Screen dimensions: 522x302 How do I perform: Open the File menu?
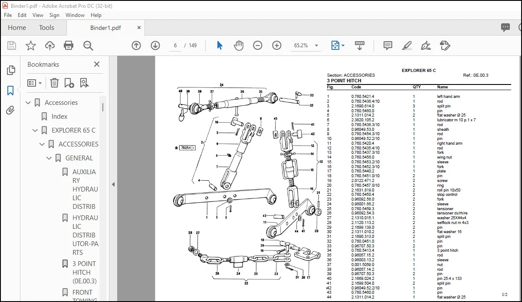[9, 15]
